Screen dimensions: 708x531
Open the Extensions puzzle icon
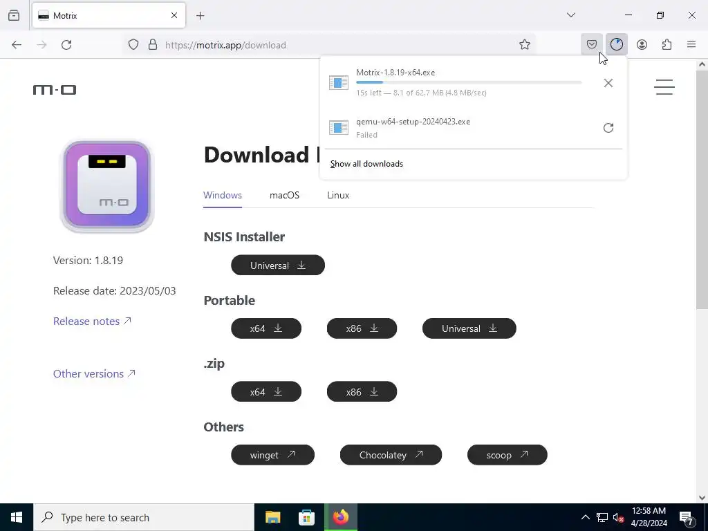point(667,45)
